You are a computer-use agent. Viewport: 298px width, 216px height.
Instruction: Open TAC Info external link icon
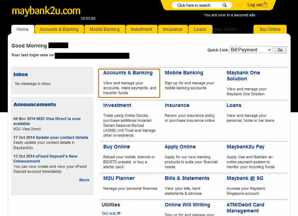coord(118,213)
